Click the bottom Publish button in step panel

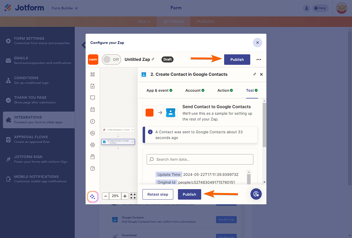coord(189,194)
